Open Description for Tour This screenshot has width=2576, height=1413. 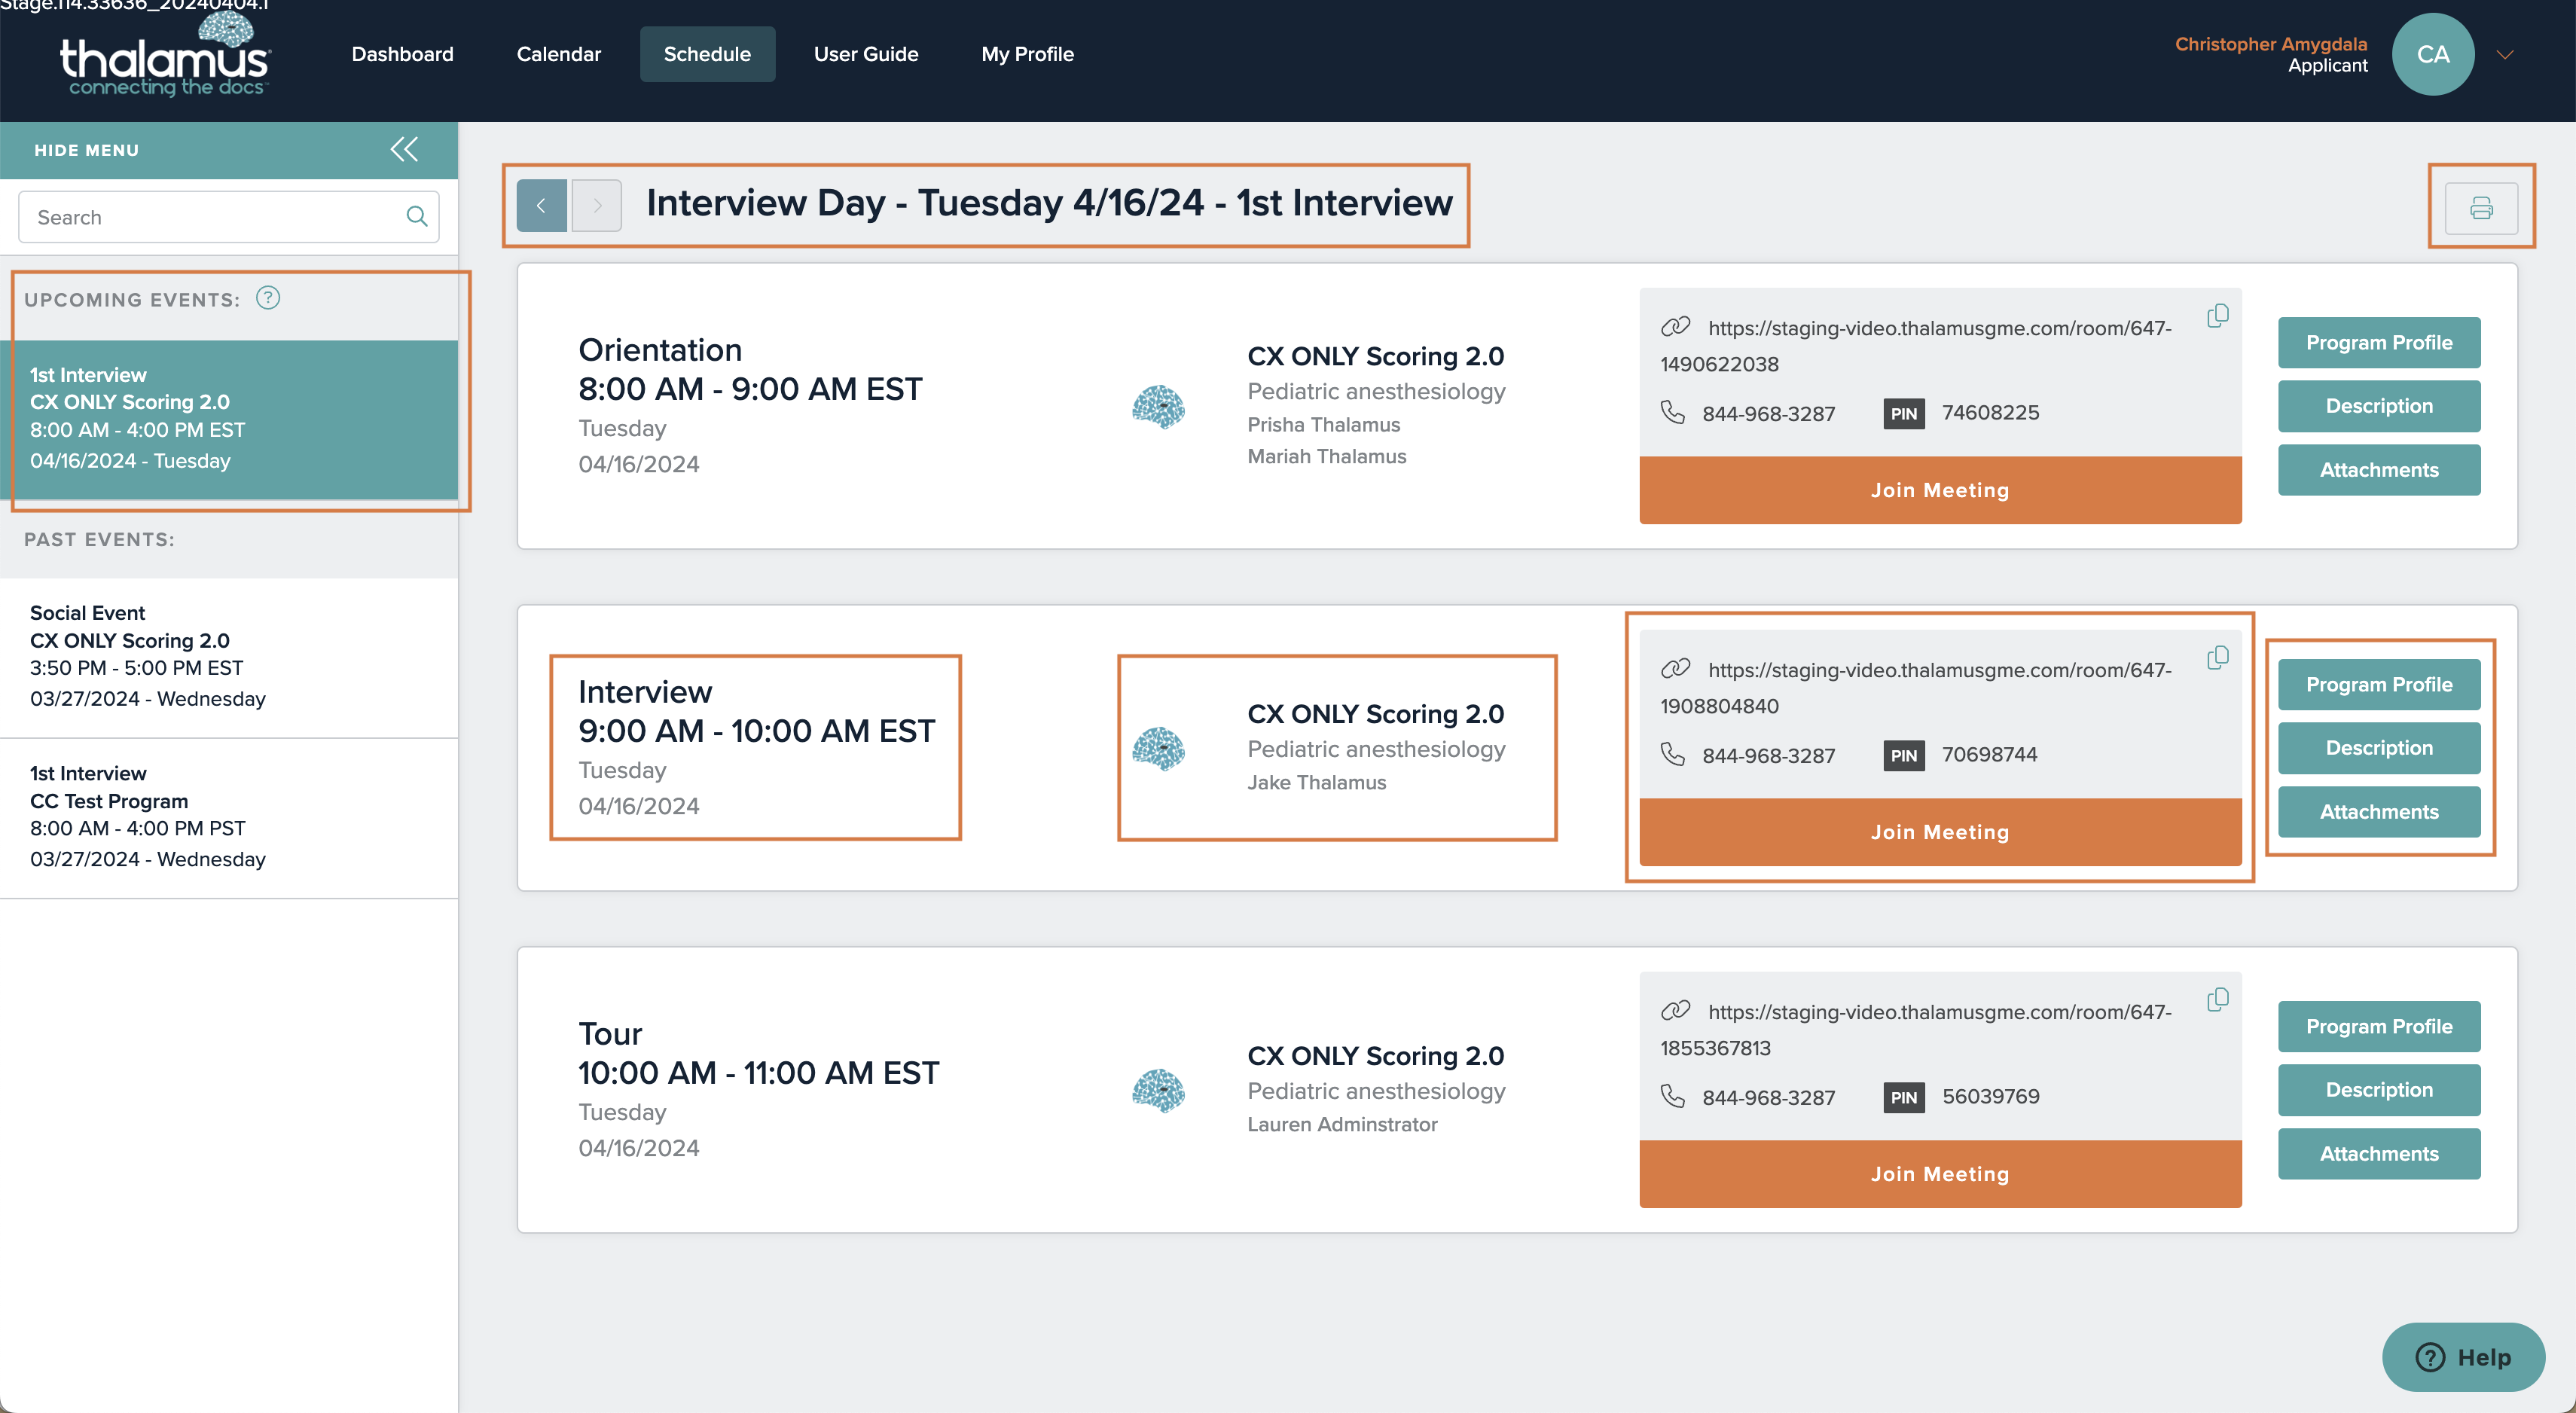click(2378, 1090)
